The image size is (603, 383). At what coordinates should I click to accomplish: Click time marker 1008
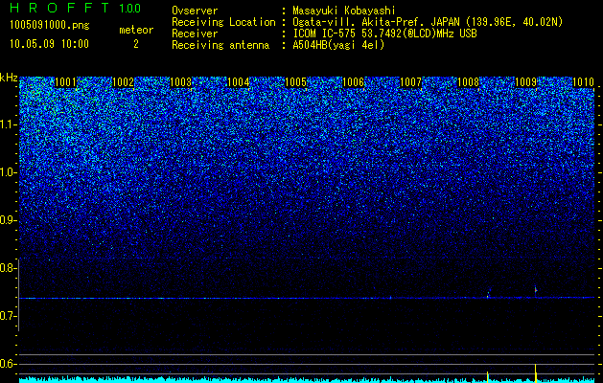[468, 82]
